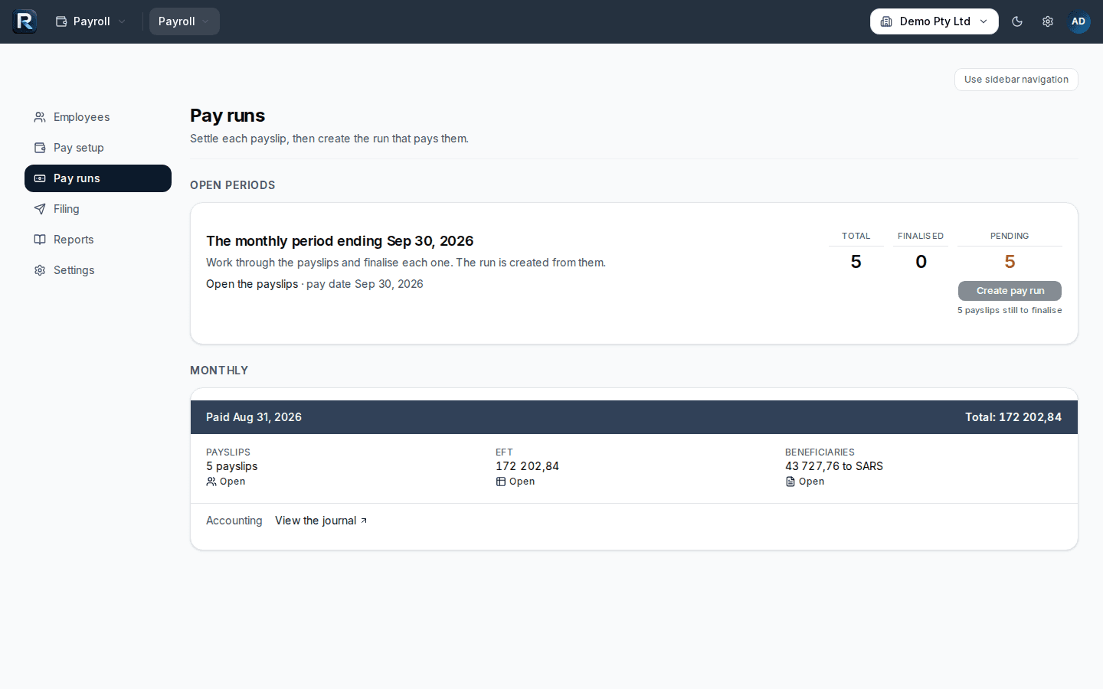The height and width of the screenshot is (689, 1103).
Task: Click the people icon beside payslips Open
Action: click(211, 482)
